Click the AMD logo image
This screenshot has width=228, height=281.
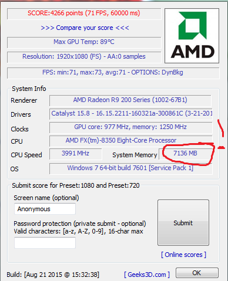coord(192,36)
